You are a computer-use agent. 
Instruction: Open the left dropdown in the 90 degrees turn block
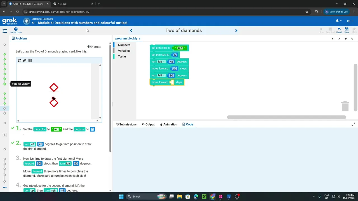(161, 75)
